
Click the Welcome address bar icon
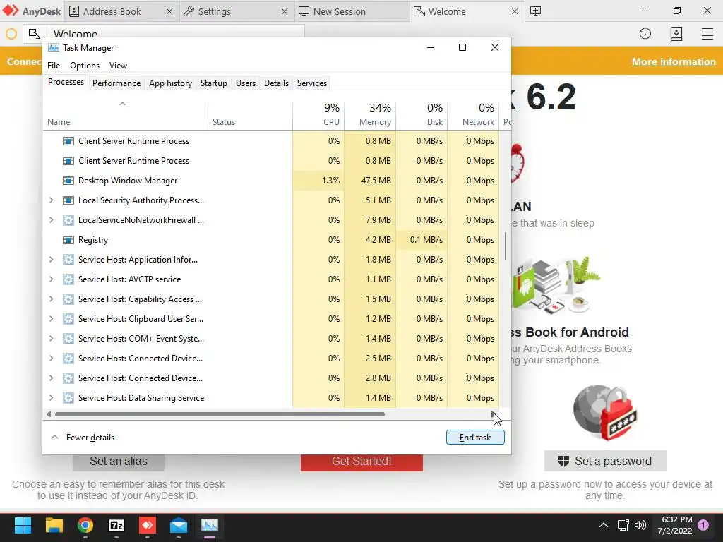[35, 34]
